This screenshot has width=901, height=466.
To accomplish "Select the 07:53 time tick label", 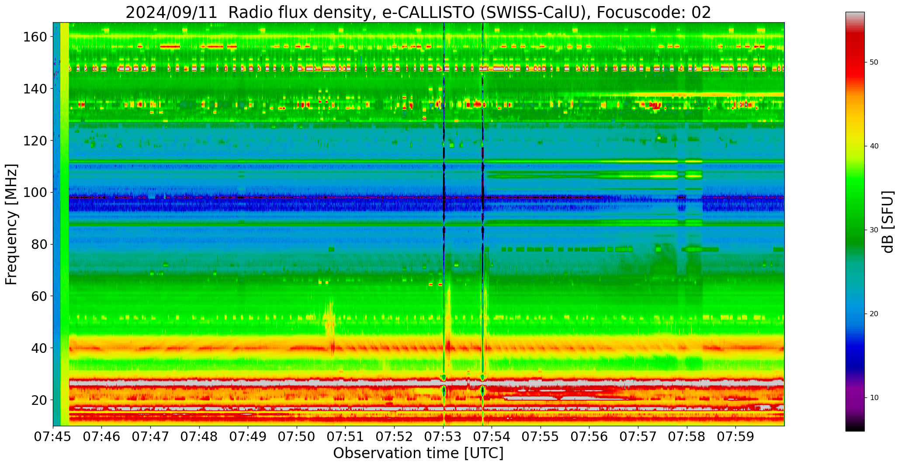I will coord(443,437).
